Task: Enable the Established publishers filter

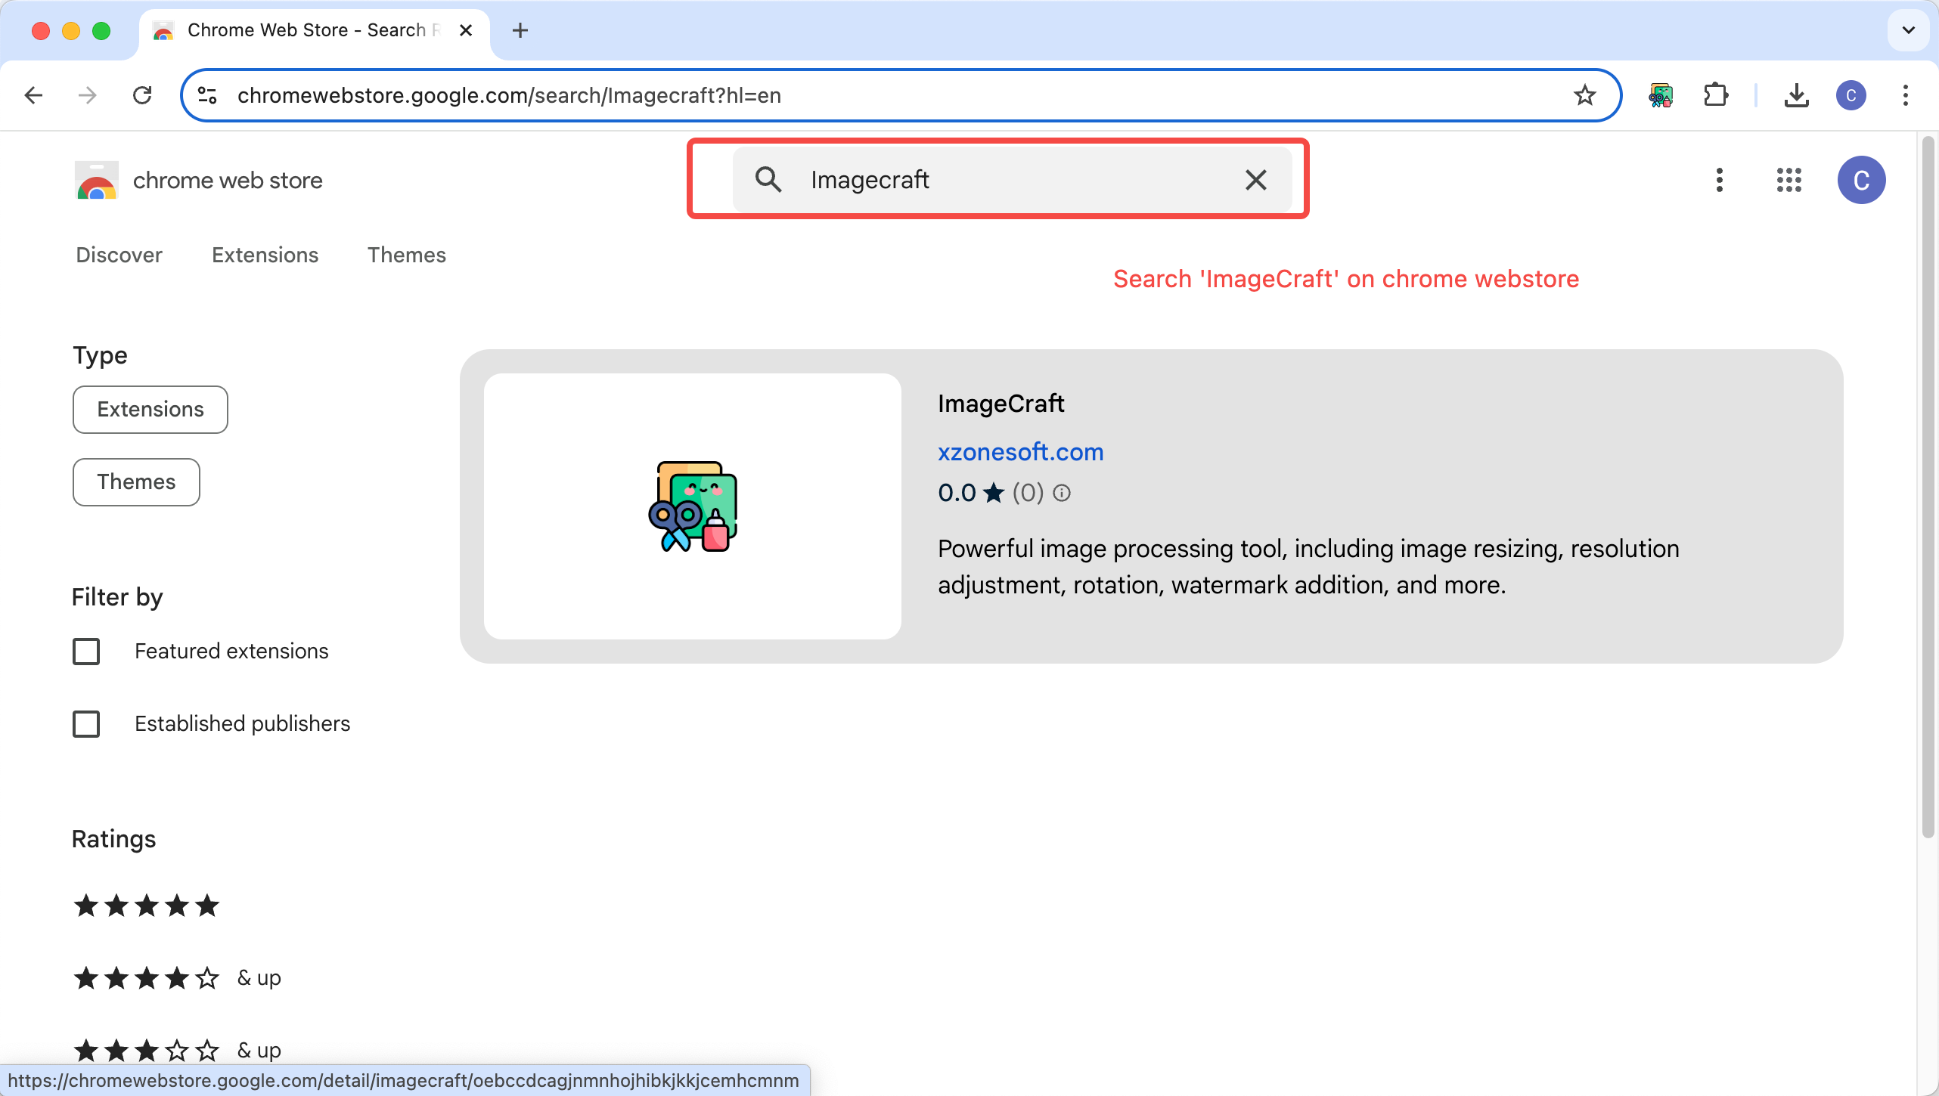Action: (85, 723)
